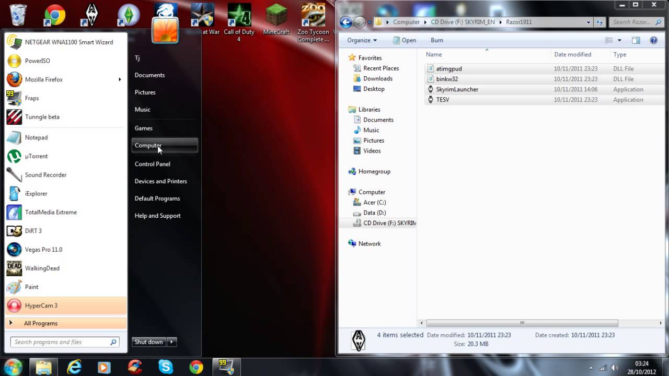
Task: Open the Call of Duty 4 desktop icon
Action: pyautogui.click(x=239, y=22)
